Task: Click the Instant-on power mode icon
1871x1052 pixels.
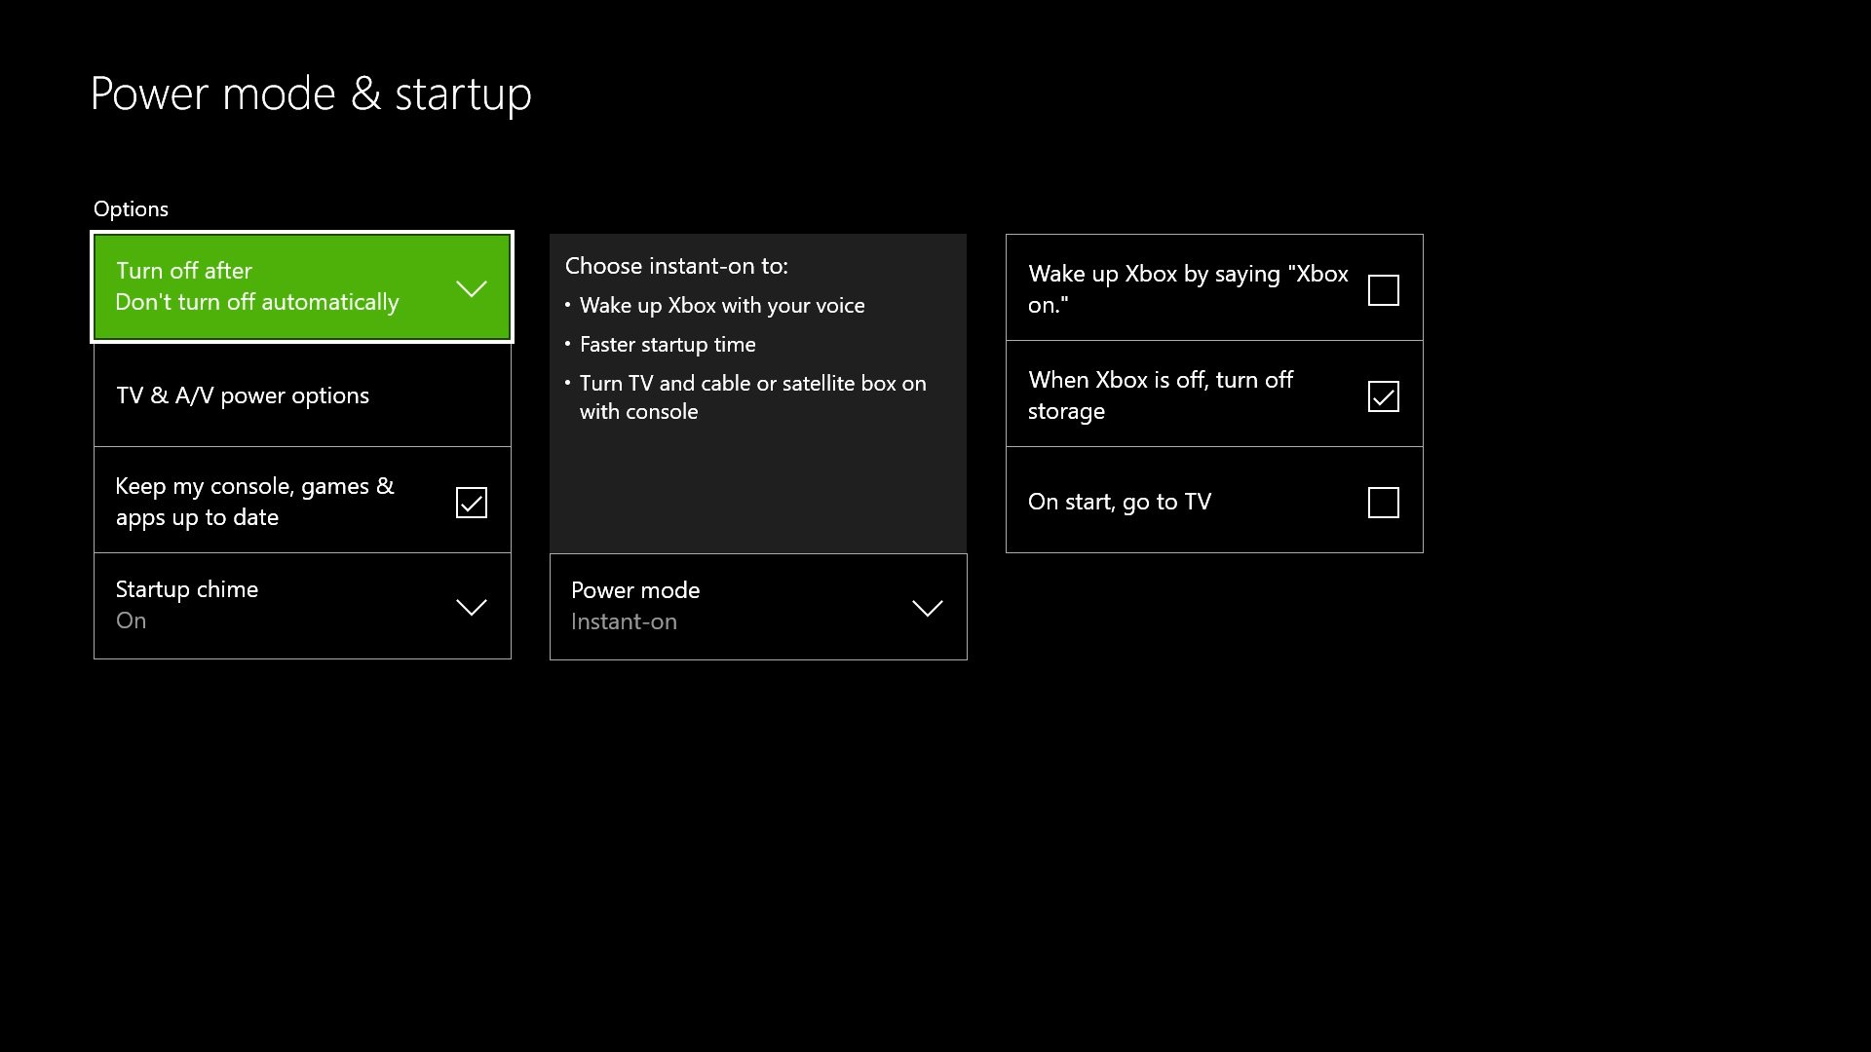Action: tap(928, 606)
